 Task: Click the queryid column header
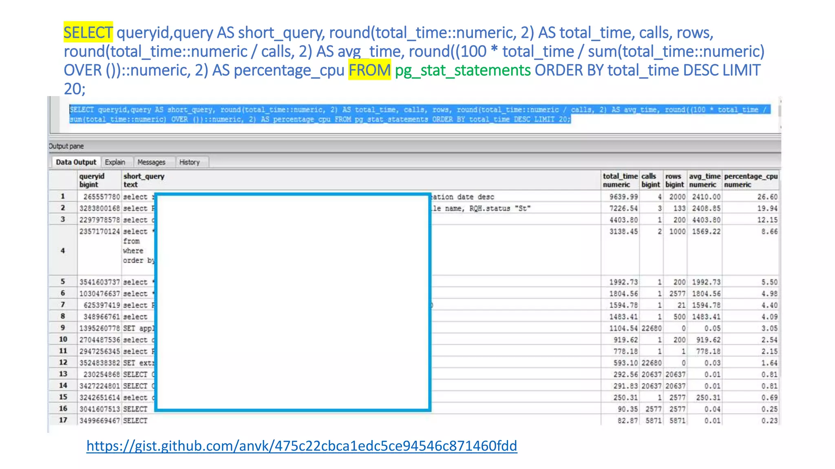coord(99,180)
